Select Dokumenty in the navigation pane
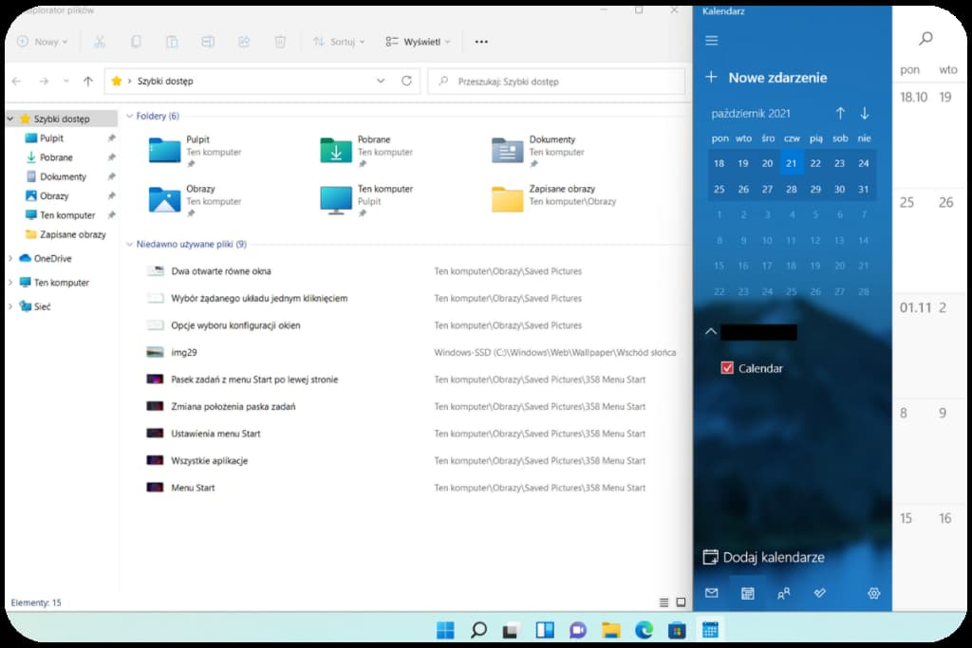972x648 pixels. pyautogui.click(x=63, y=176)
